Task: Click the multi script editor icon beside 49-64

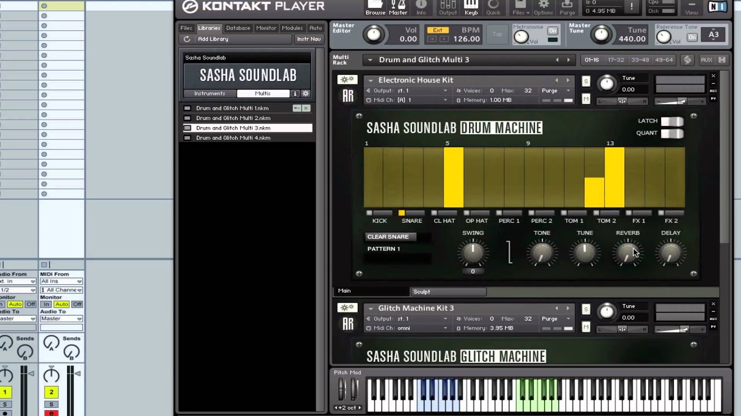Action: (x=687, y=60)
